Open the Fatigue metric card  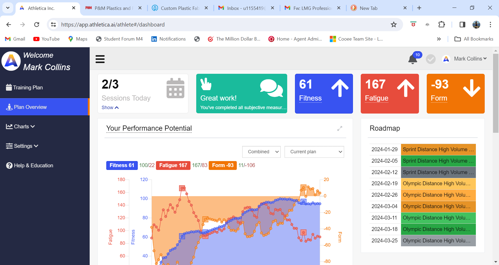pos(390,94)
